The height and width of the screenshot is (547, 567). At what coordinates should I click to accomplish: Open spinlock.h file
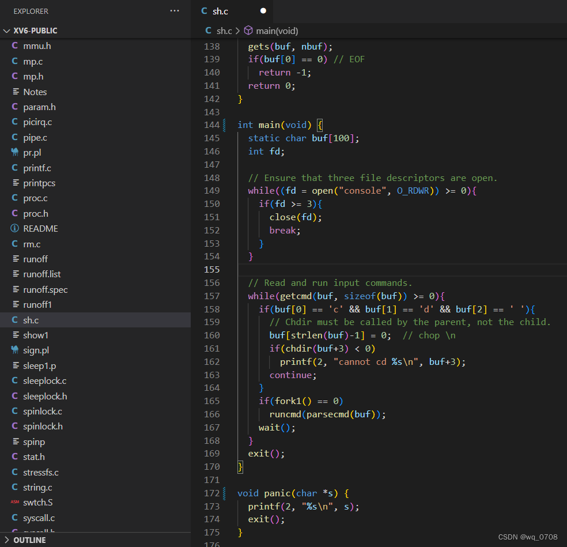click(43, 427)
